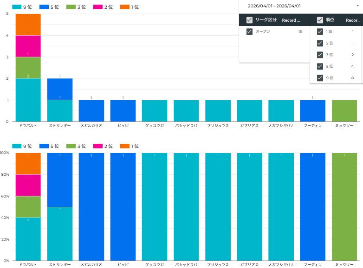The width and height of the screenshot is (363, 268).
Task: Click 2位 pink legend swatch in percentage chart
Action: pos(98,146)
